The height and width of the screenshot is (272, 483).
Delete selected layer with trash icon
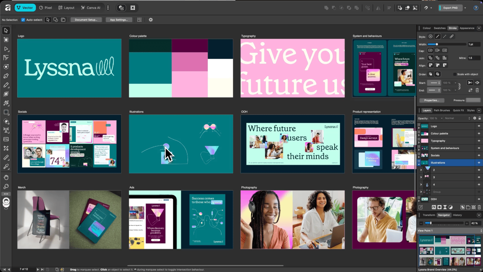[479, 207]
